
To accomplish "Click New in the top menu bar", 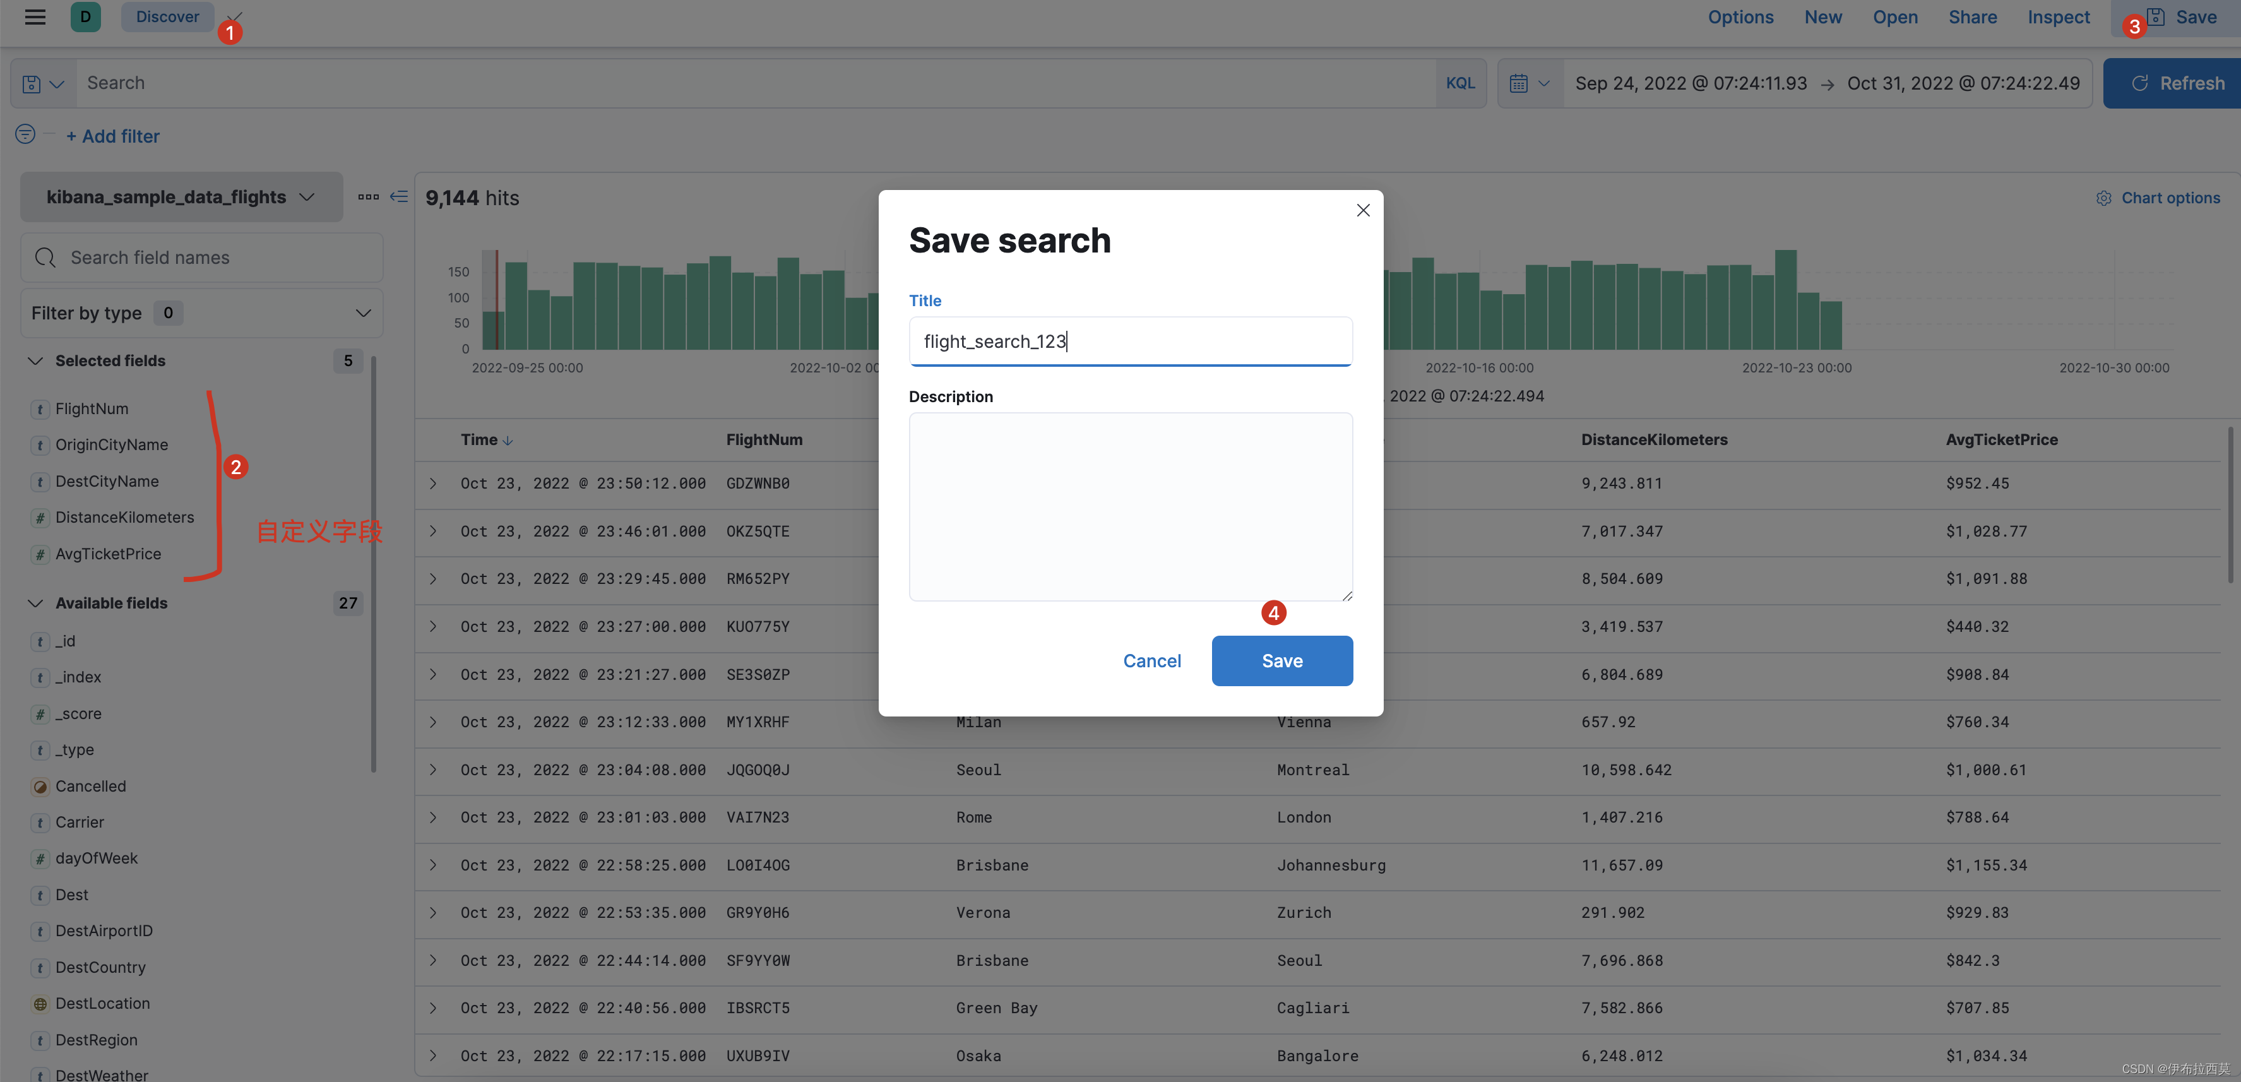I will 1822,16.
